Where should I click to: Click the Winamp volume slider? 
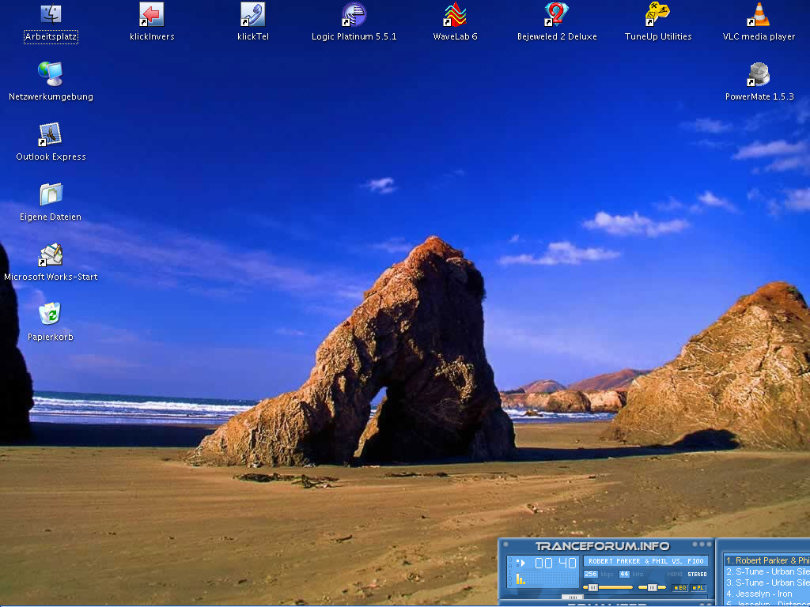pyautogui.click(x=607, y=587)
